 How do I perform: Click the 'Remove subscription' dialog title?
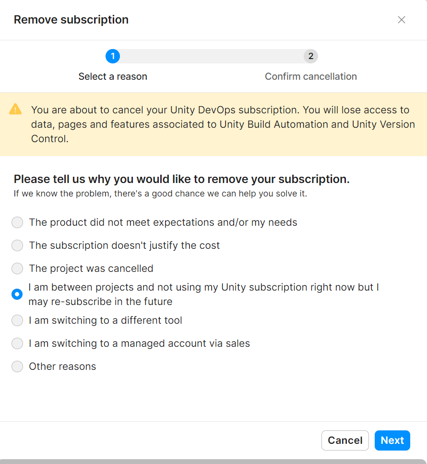[x=71, y=20]
